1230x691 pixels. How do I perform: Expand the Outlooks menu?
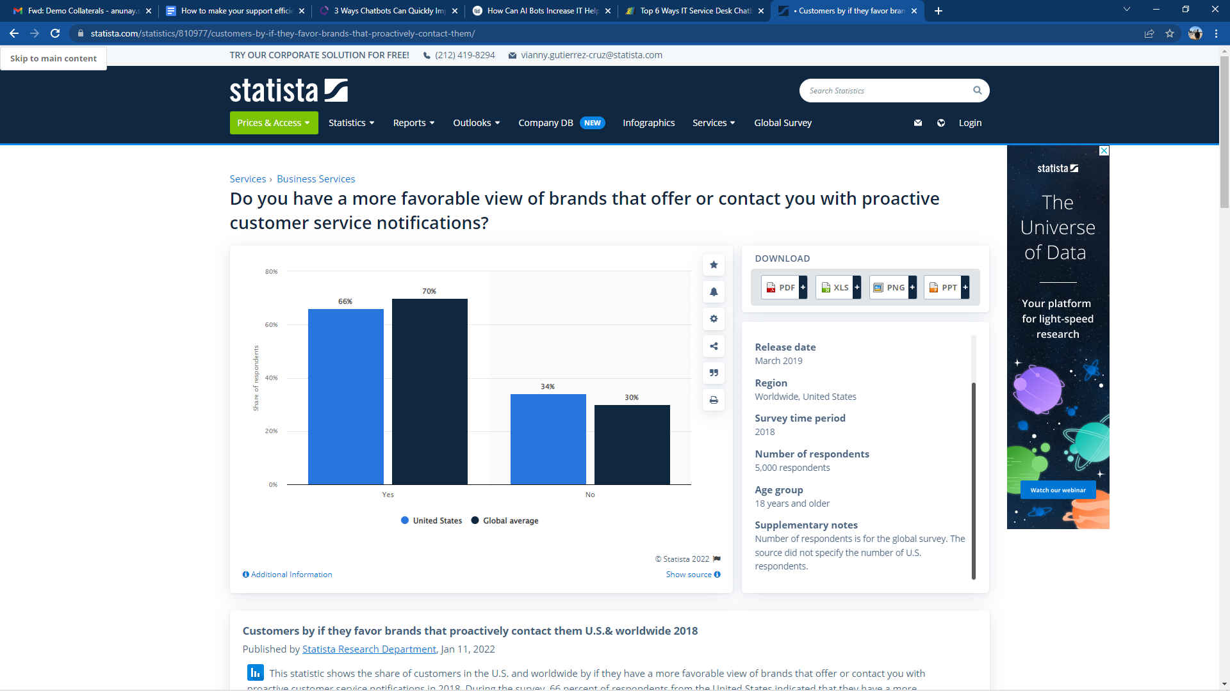pos(476,123)
